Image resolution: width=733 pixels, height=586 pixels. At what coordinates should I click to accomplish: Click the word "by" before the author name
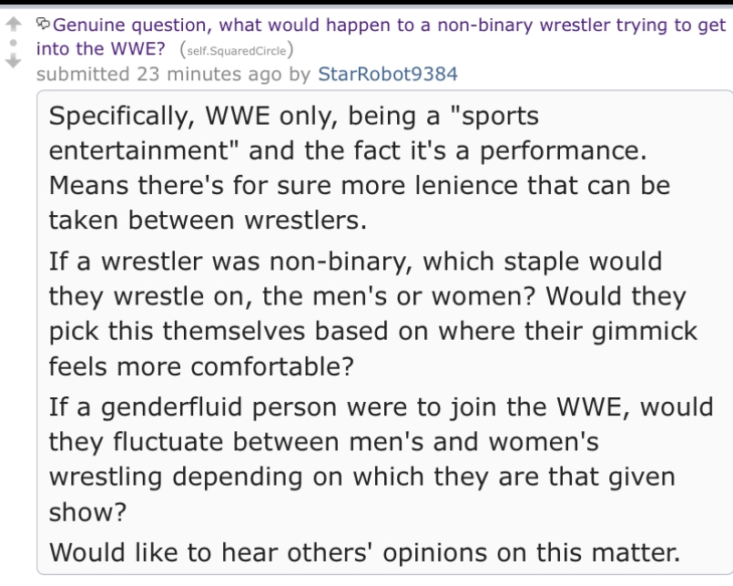click(x=300, y=75)
